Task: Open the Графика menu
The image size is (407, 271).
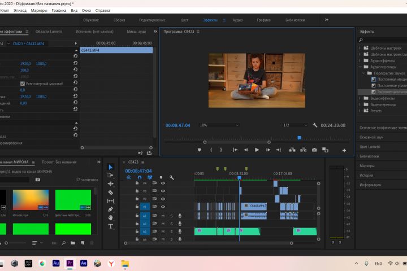Action: [x=58, y=11]
